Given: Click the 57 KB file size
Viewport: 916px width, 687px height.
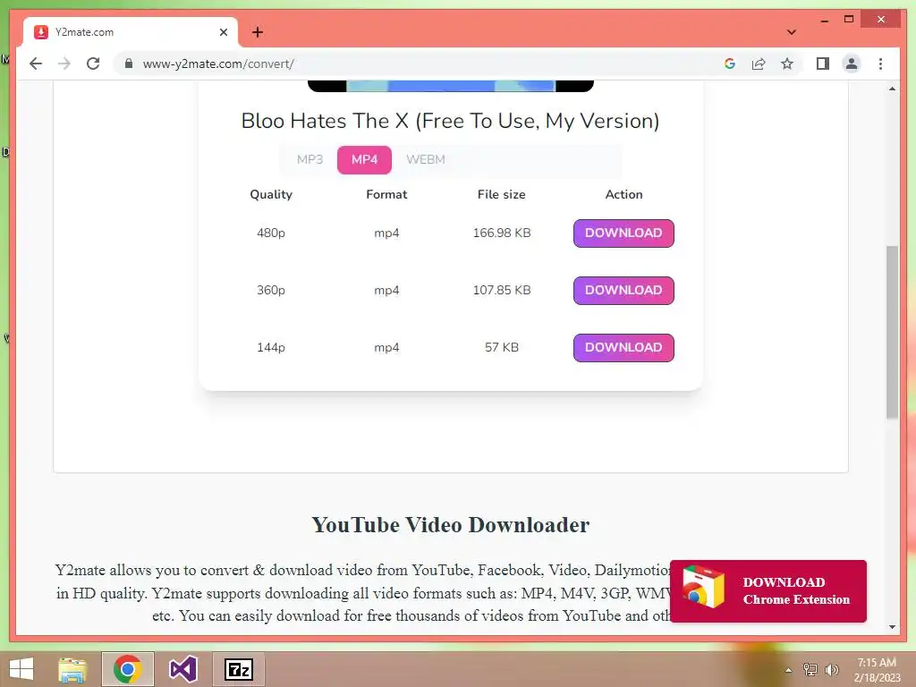Looking at the screenshot, I should (x=502, y=347).
